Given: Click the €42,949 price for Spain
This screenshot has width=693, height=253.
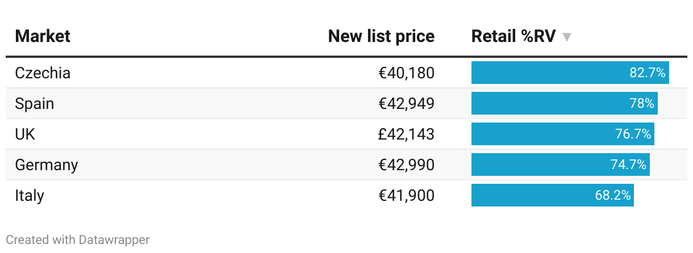Looking at the screenshot, I should (x=406, y=104).
